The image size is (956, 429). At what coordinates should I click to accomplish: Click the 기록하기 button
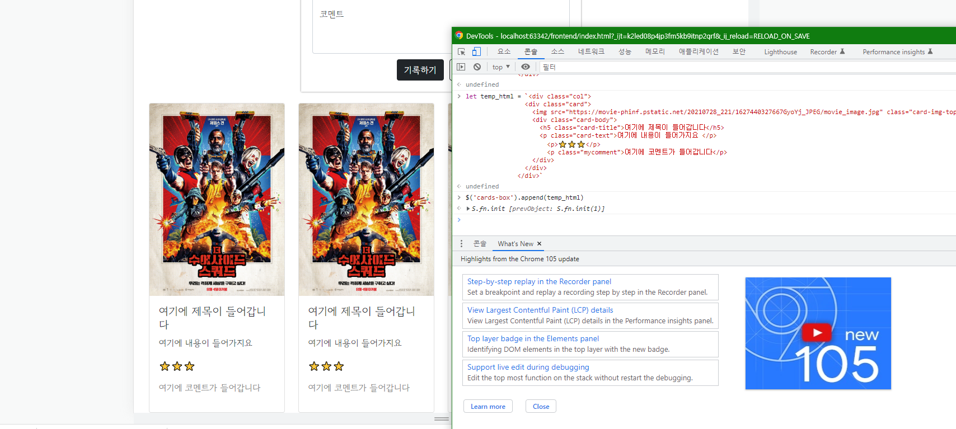click(420, 70)
